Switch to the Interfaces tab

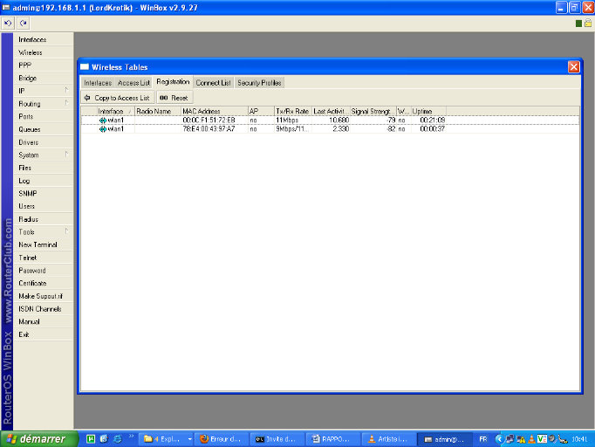coord(98,83)
